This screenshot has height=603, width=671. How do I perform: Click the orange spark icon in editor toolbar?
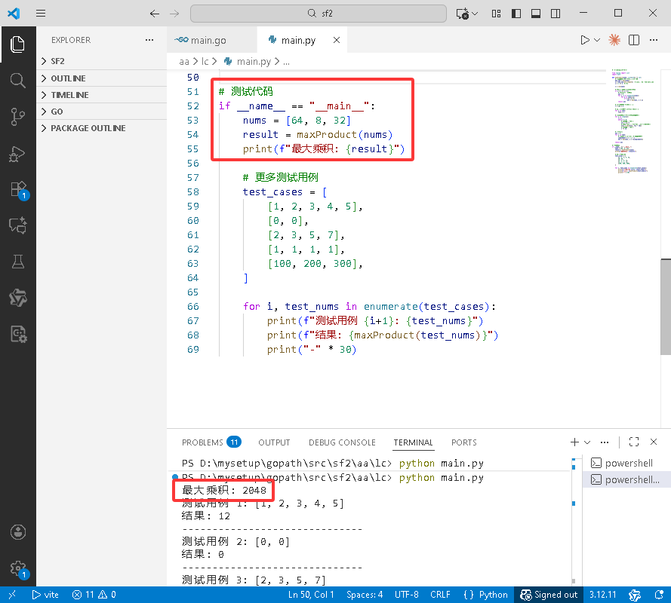coord(614,40)
